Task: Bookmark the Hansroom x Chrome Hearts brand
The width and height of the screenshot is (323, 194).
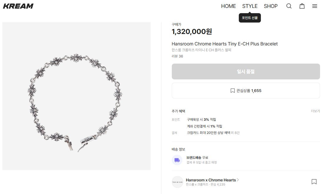Action: 314,182
